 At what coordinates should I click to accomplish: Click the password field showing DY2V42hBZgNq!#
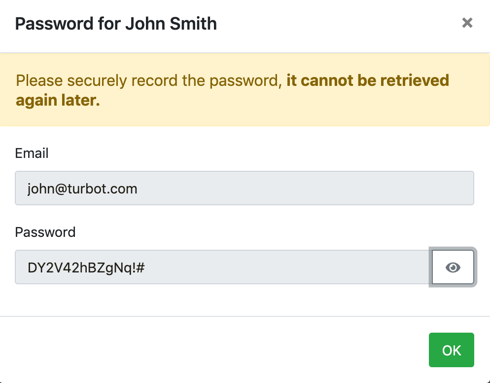click(x=223, y=267)
